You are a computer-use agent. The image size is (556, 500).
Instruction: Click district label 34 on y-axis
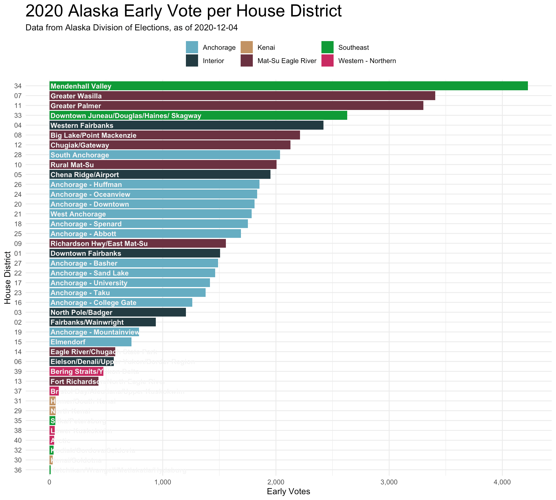pyautogui.click(x=18, y=86)
